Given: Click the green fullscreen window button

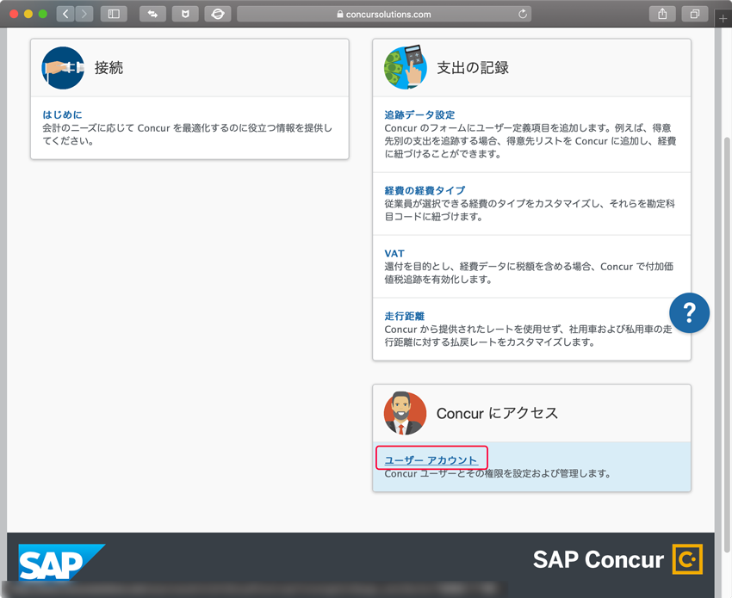Looking at the screenshot, I should pyautogui.click(x=42, y=14).
